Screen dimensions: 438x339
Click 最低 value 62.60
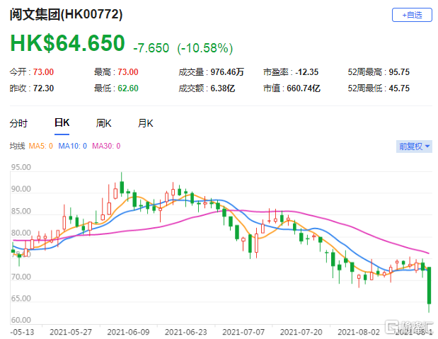128,88
